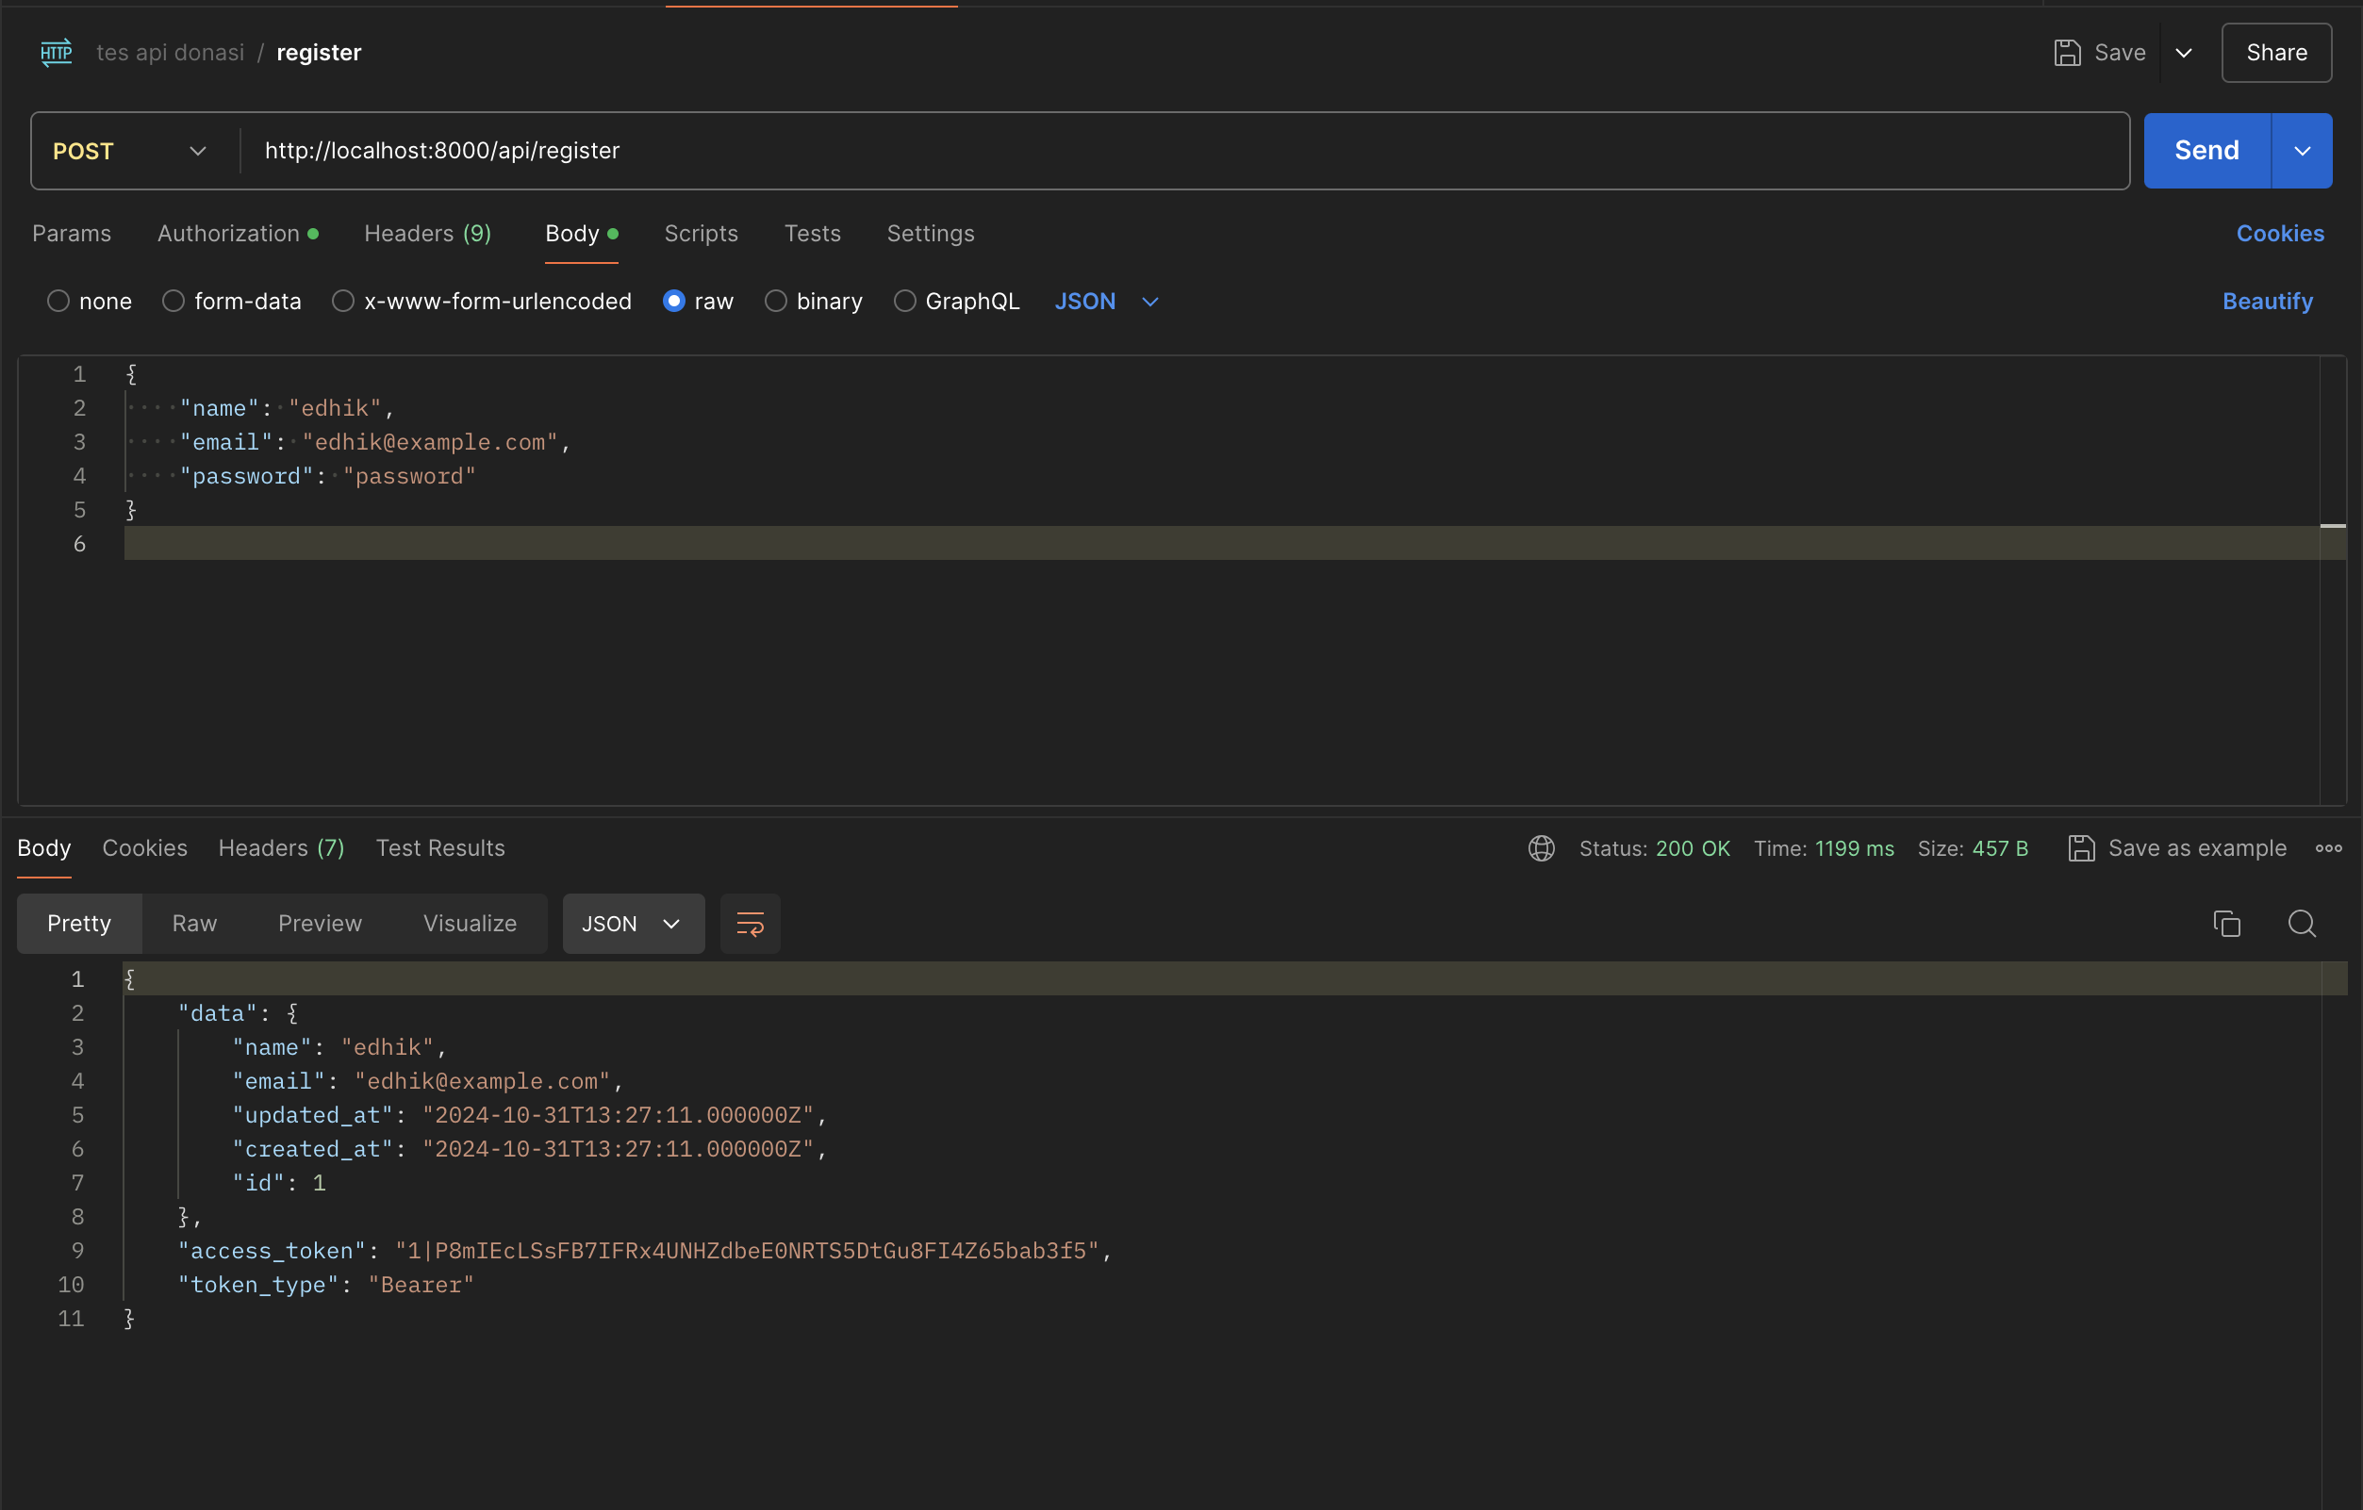Select the response Body tab
This screenshot has height=1510, width=2363.
click(44, 847)
